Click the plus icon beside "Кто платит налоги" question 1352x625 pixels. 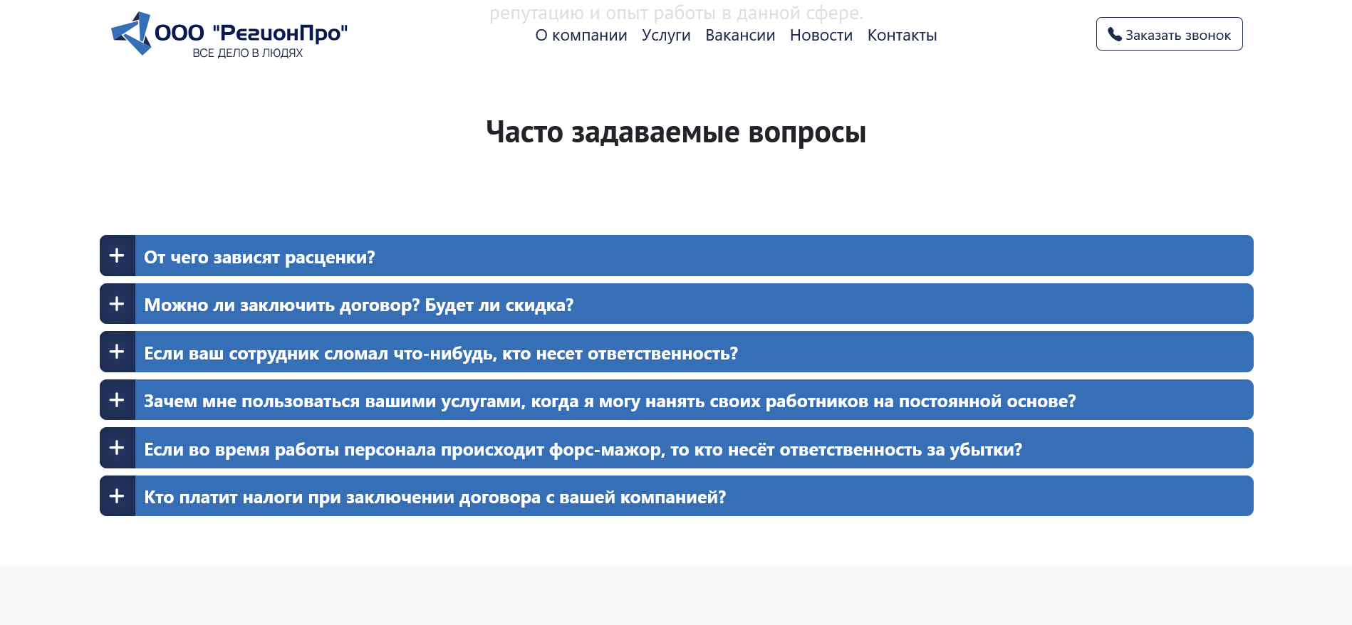point(117,496)
